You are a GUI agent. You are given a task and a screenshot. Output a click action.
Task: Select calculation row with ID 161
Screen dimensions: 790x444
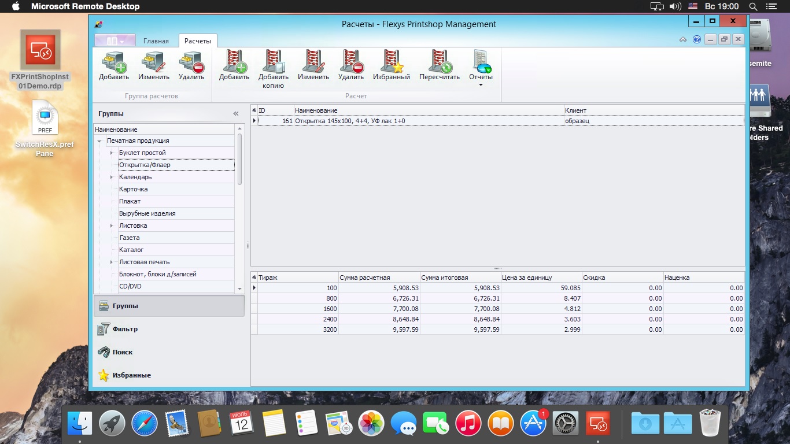point(501,121)
